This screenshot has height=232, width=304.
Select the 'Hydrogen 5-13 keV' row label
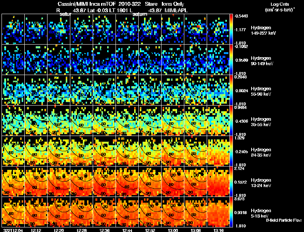click(x=261, y=213)
